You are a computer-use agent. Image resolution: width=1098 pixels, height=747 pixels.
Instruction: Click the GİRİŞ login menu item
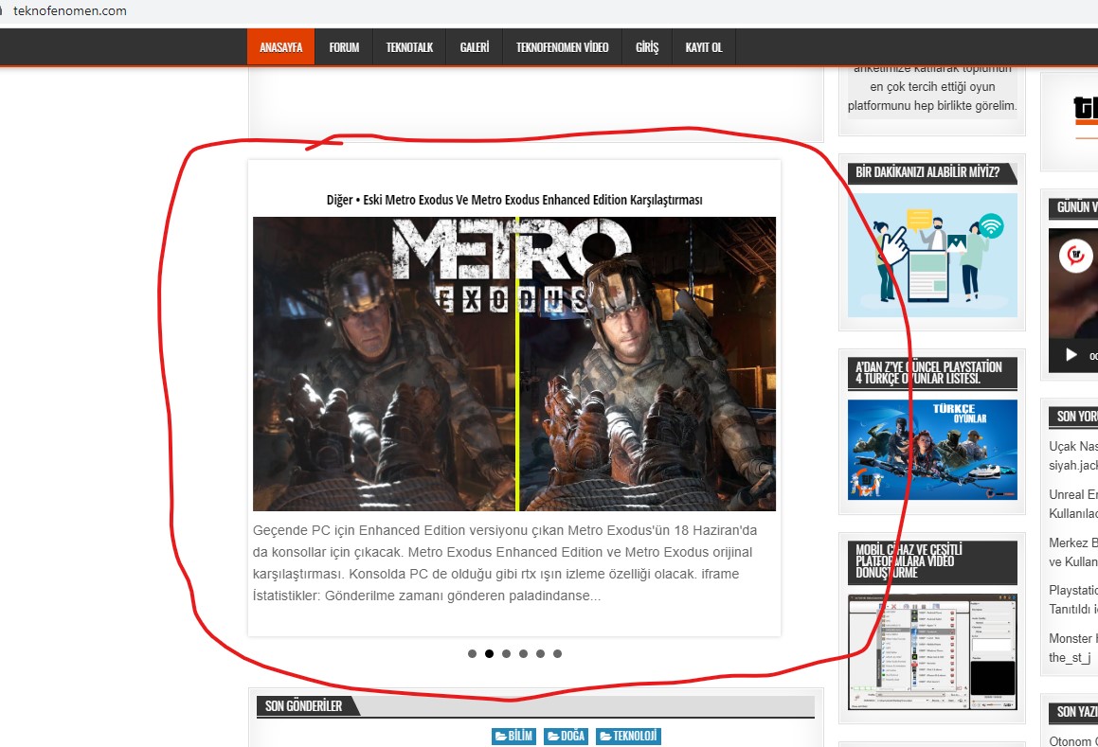click(x=647, y=47)
